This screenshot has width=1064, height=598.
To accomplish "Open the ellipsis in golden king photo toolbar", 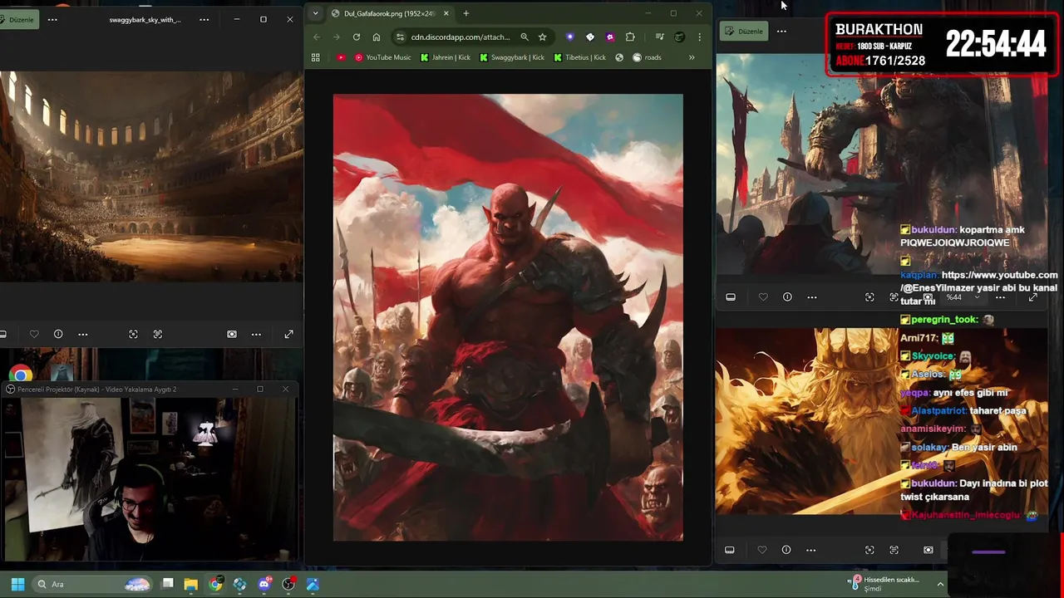I will (811, 550).
